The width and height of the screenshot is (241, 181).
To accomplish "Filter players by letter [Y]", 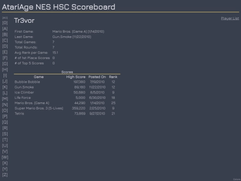I will 5,169.
